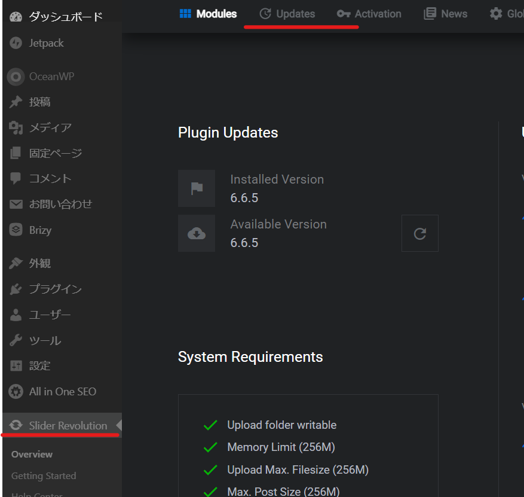
Task: Open メディア (Media) library menu
Action: click(50, 128)
